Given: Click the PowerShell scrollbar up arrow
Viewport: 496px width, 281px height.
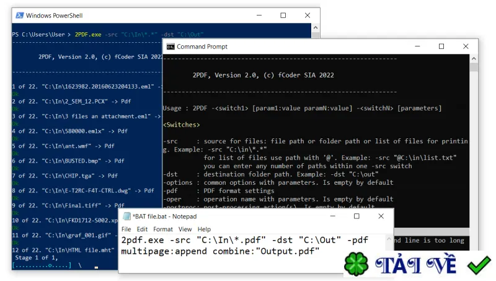Looking at the screenshot, I should pyautogui.click(x=316, y=27).
